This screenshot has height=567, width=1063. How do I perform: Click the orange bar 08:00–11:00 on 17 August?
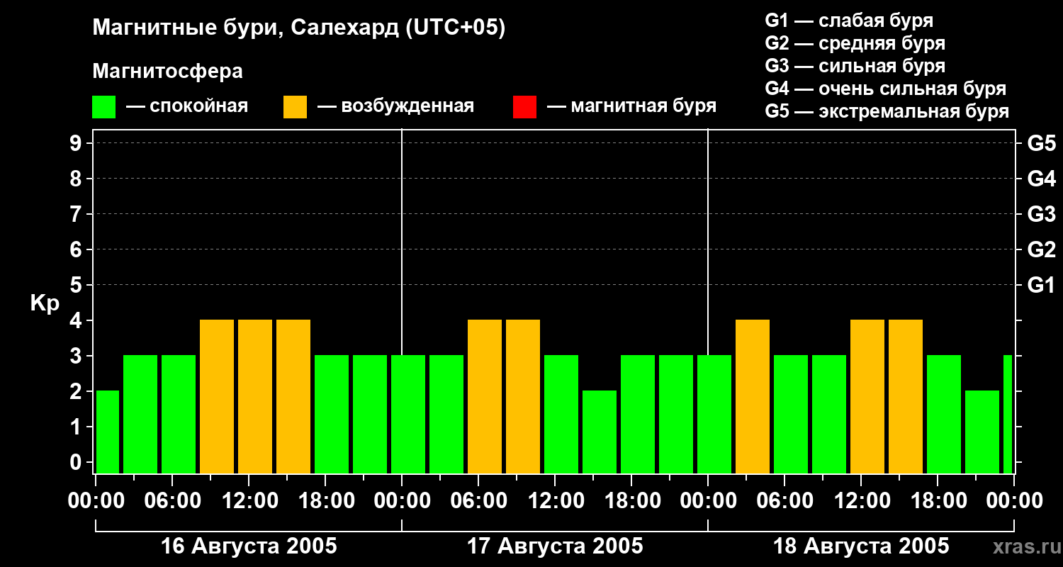[x=523, y=396]
